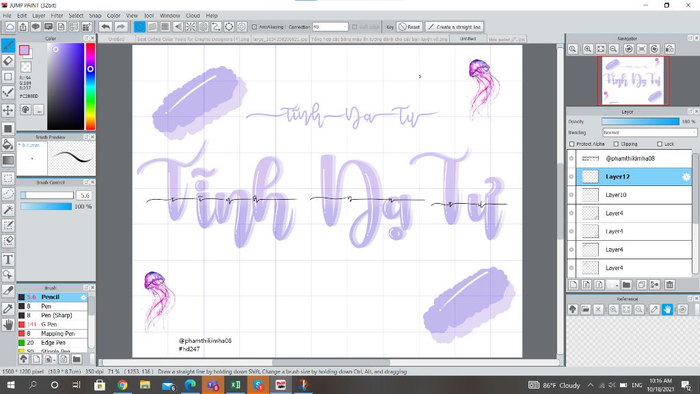The image size is (700, 394).
Task: Hide the @phamthikimha08 layer visibility dot
Action: pyautogui.click(x=571, y=158)
